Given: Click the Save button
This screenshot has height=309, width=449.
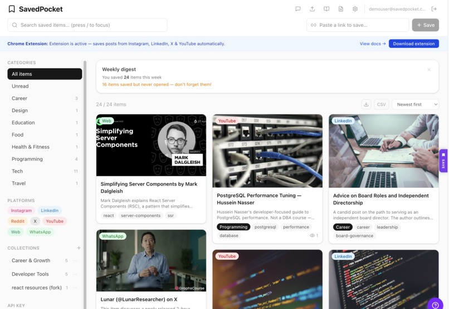Looking at the screenshot, I should tap(425, 25).
